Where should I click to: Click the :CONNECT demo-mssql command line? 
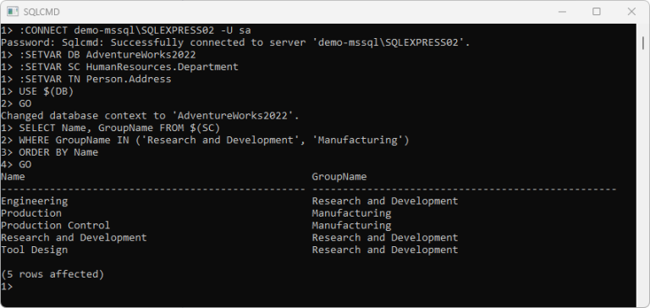point(125,30)
